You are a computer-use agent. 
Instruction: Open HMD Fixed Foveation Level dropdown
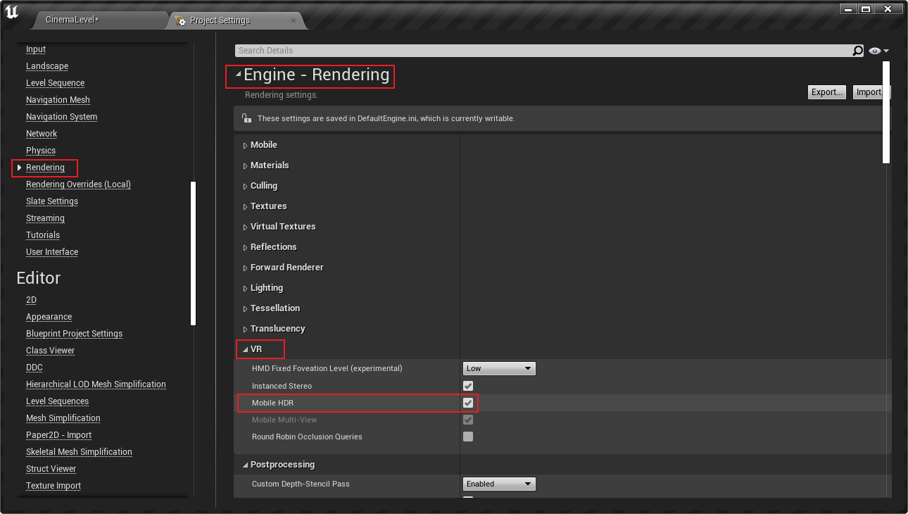click(x=499, y=368)
